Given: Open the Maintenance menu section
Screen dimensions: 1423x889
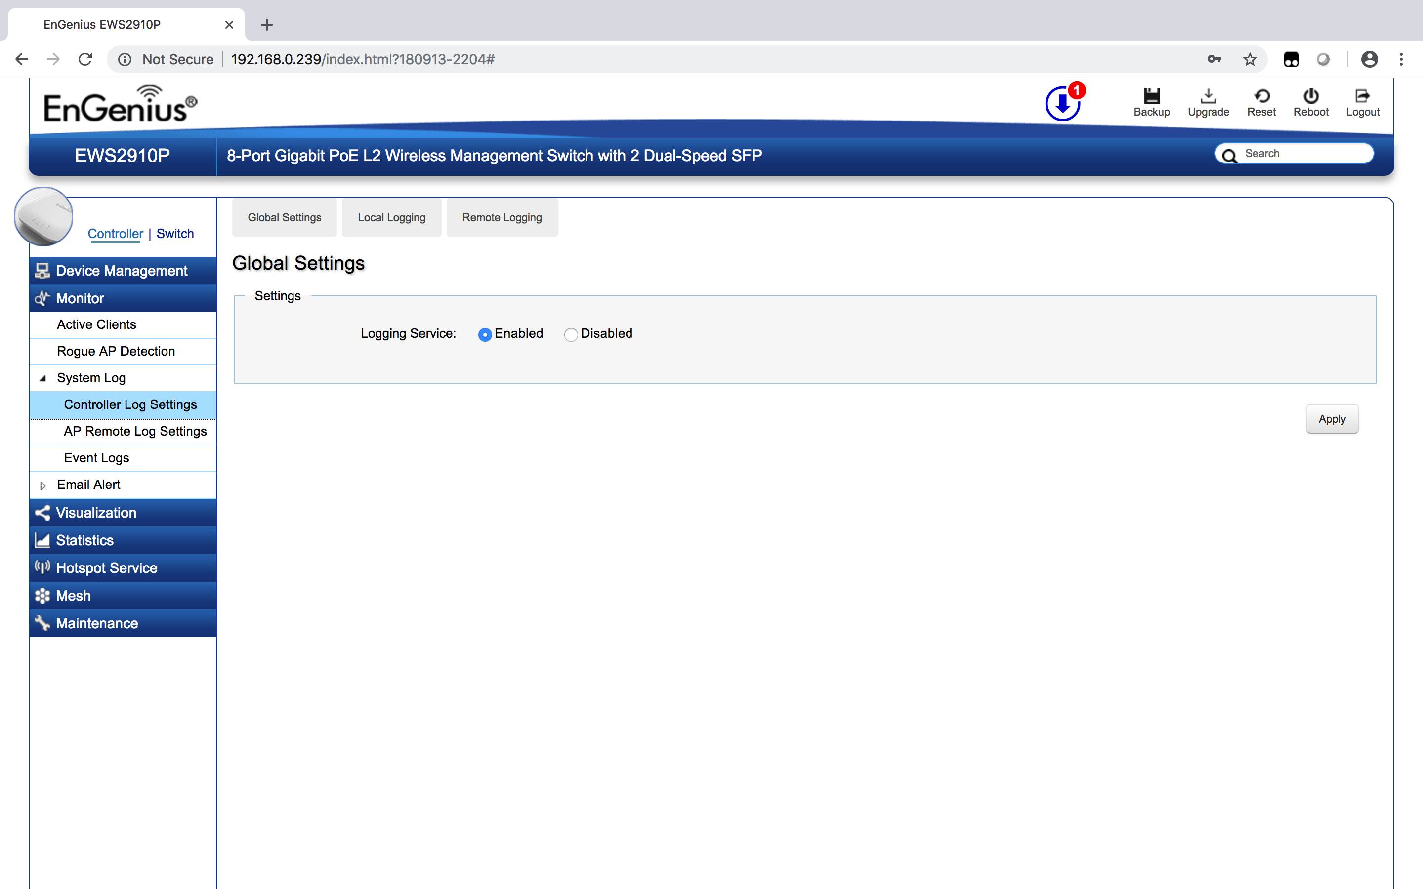Looking at the screenshot, I should point(123,623).
